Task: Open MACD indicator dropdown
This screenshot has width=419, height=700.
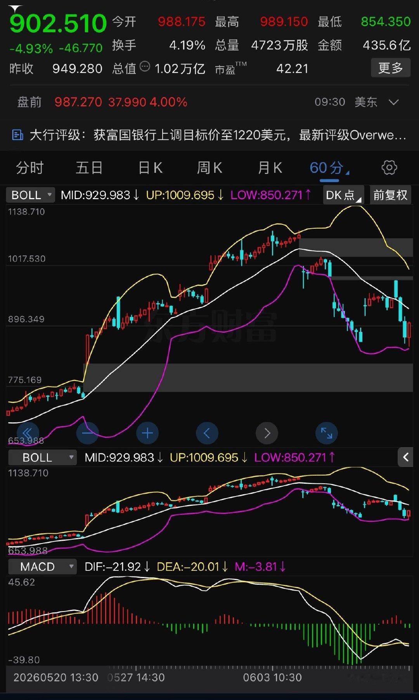Action: pyautogui.click(x=42, y=567)
